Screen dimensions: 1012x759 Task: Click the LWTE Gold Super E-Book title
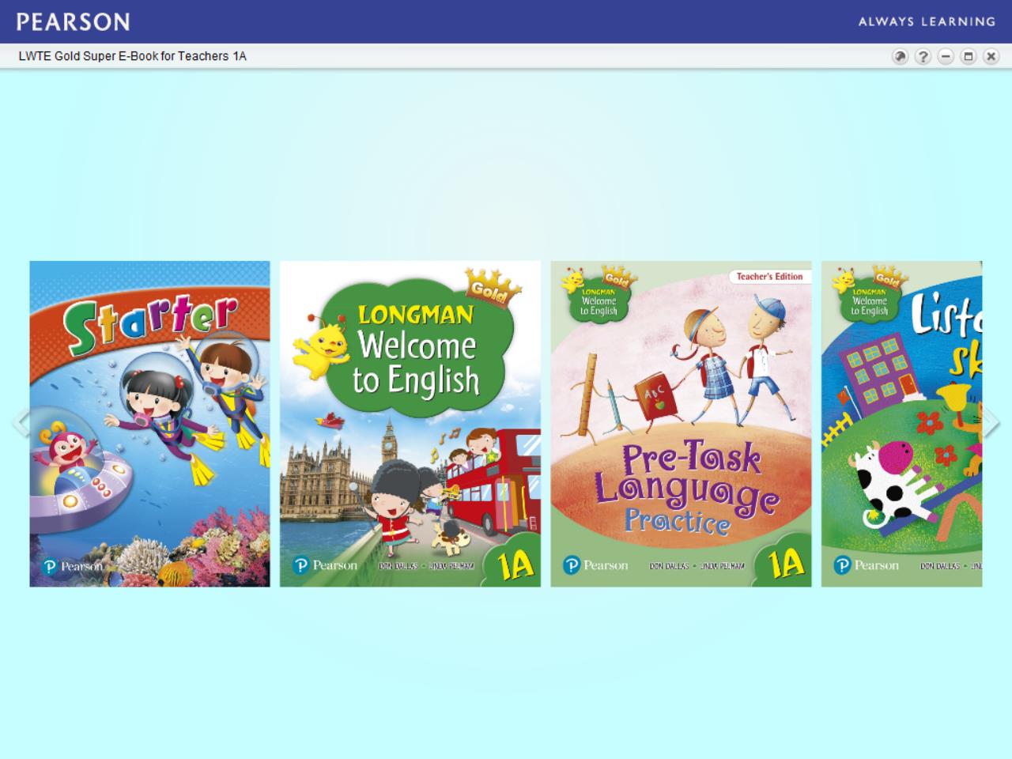(132, 56)
